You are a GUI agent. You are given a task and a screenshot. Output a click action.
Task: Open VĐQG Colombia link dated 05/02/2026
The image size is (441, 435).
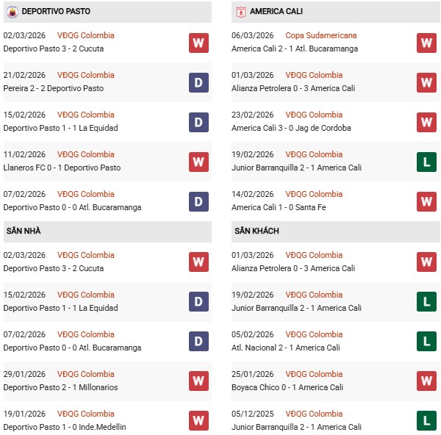pyautogui.click(x=314, y=334)
